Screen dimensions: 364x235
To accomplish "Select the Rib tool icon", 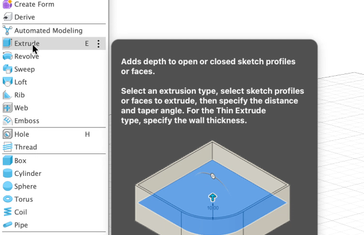I will point(7,95).
